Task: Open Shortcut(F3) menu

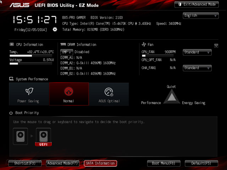Action: tap(25, 163)
